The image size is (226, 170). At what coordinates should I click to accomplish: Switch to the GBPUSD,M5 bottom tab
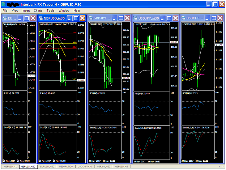(121, 166)
